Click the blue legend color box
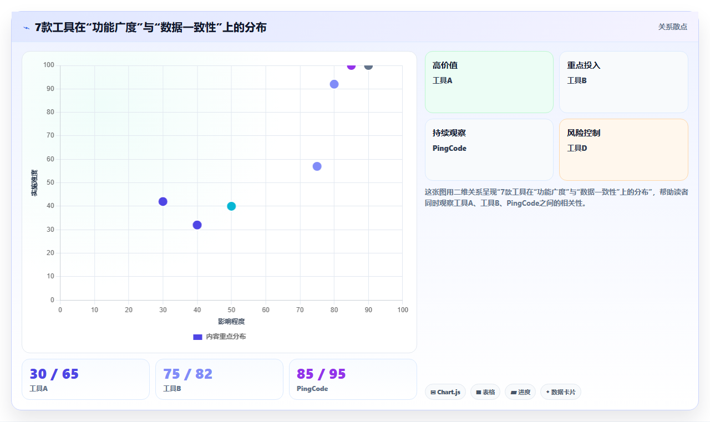The image size is (710, 422). tap(197, 337)
